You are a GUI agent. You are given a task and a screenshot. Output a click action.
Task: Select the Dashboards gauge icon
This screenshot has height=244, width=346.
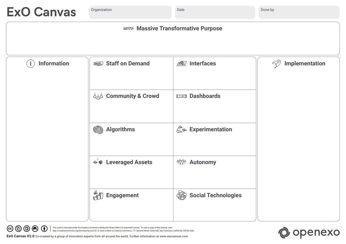point(181,96)
